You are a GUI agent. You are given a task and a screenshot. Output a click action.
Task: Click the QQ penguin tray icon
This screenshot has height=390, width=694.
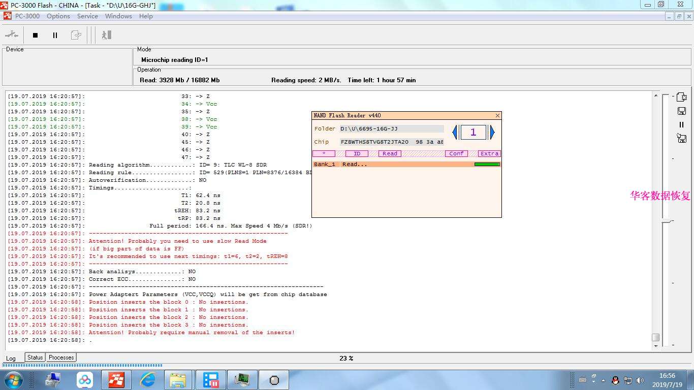[x=615, y=380]
